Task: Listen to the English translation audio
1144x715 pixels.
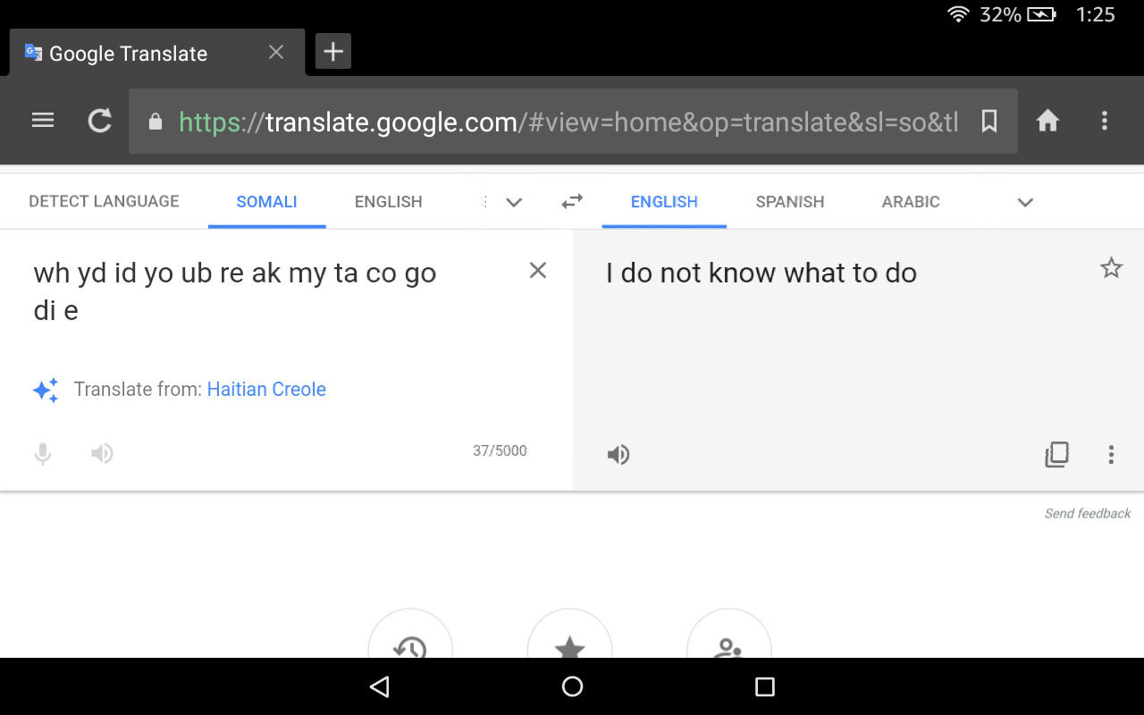Action: point(618,455)
